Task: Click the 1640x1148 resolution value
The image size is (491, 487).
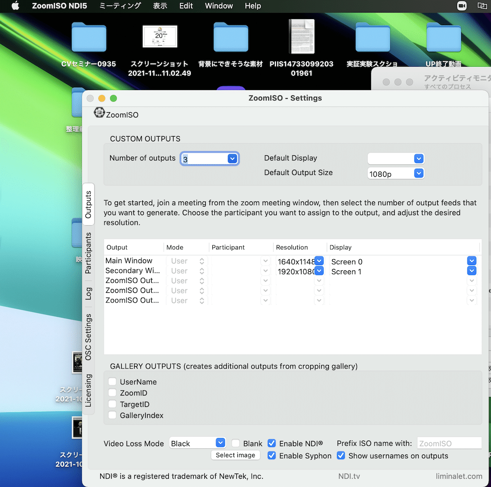Action: [296, 262]
